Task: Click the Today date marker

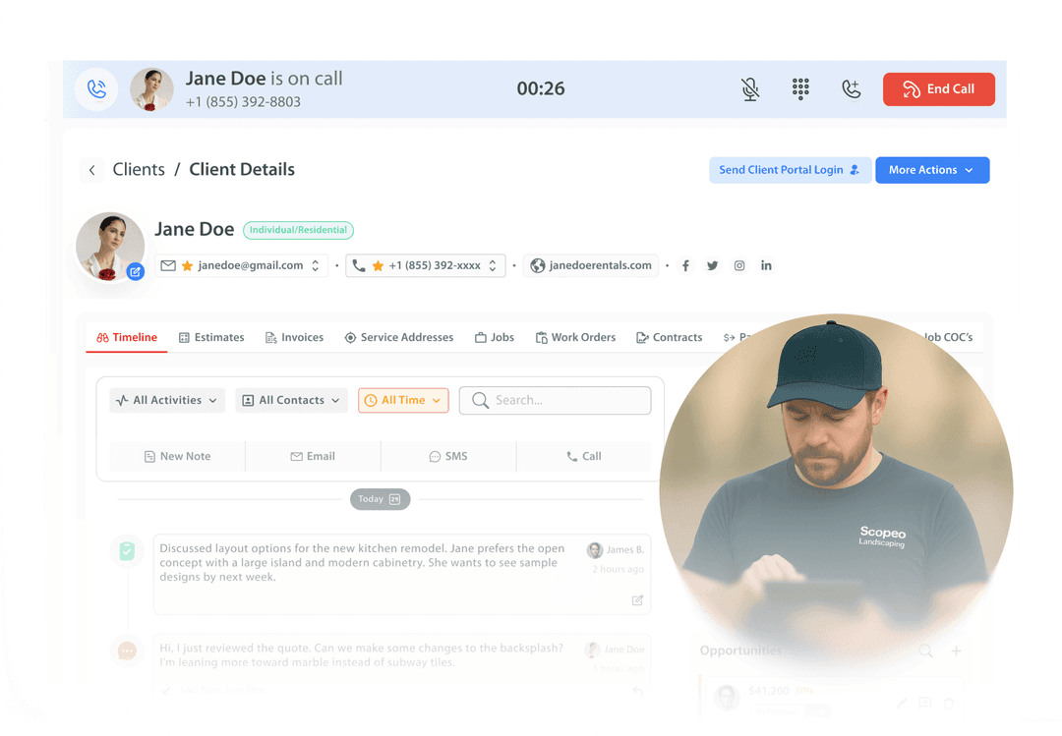Action: click(x=380, y=499)
